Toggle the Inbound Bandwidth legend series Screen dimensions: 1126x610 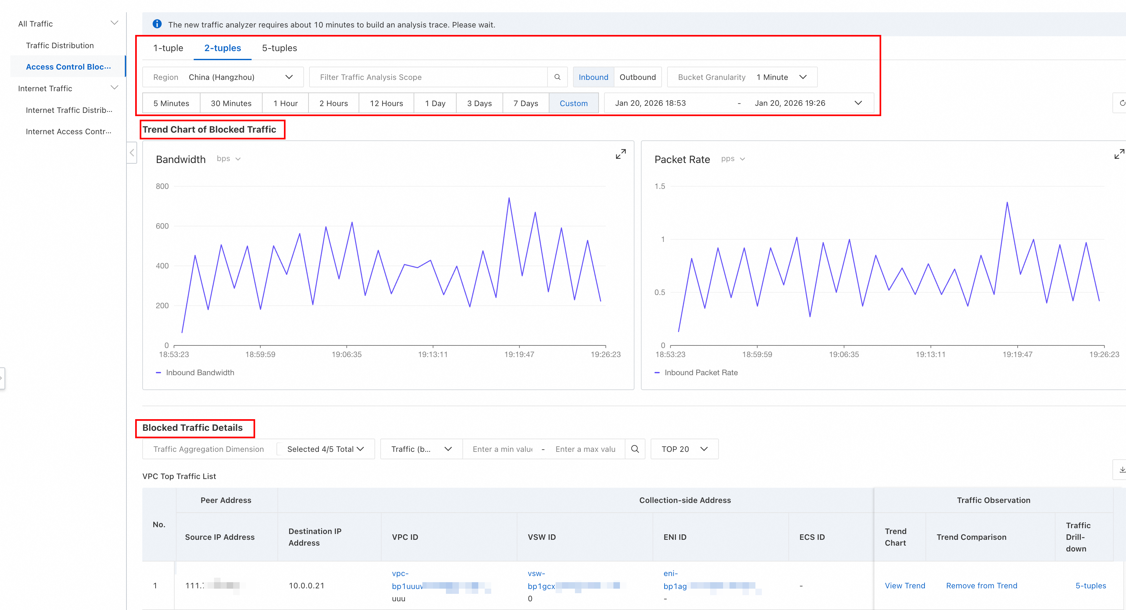click(195, 373)
